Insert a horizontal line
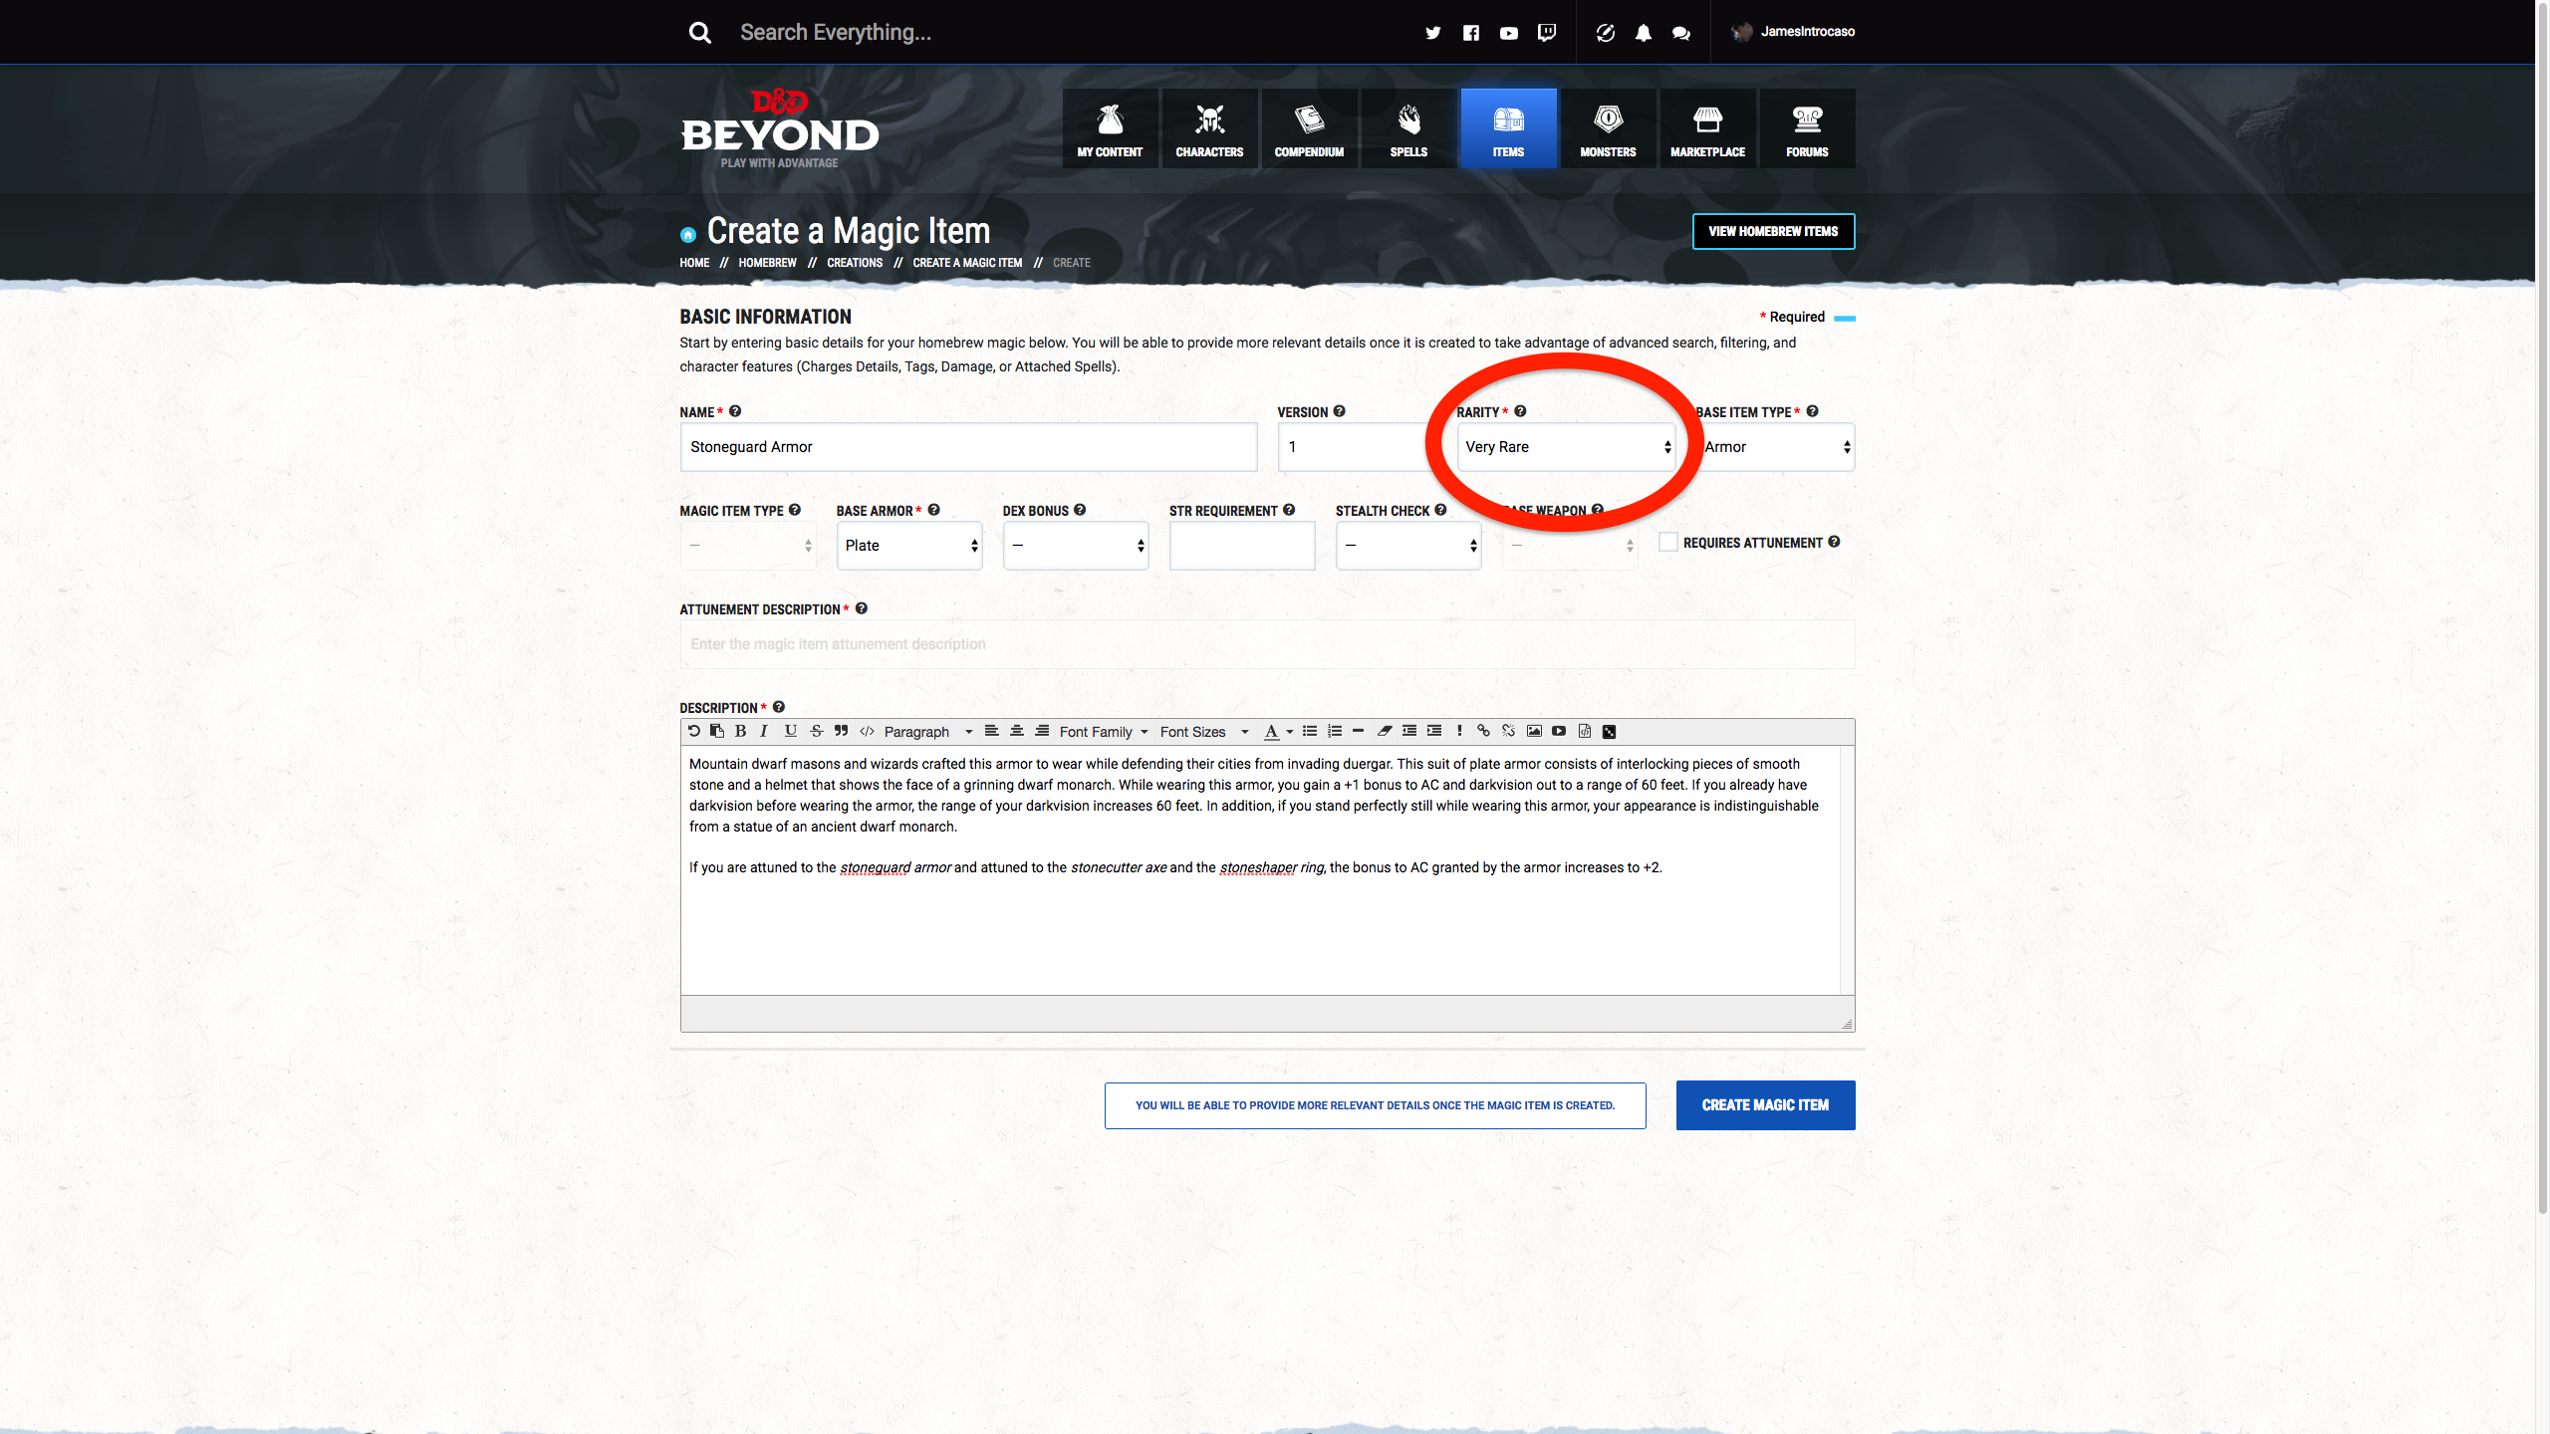The height and width of the screenshot is (1434, 2550). (x=1358, y=731)
